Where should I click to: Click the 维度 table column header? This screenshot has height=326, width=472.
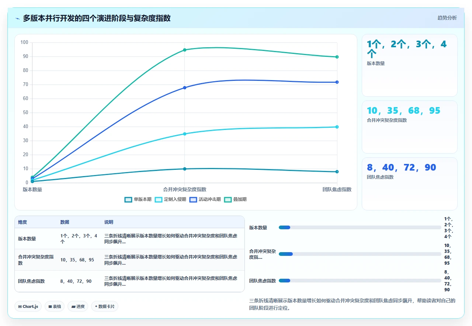(22, 222)
